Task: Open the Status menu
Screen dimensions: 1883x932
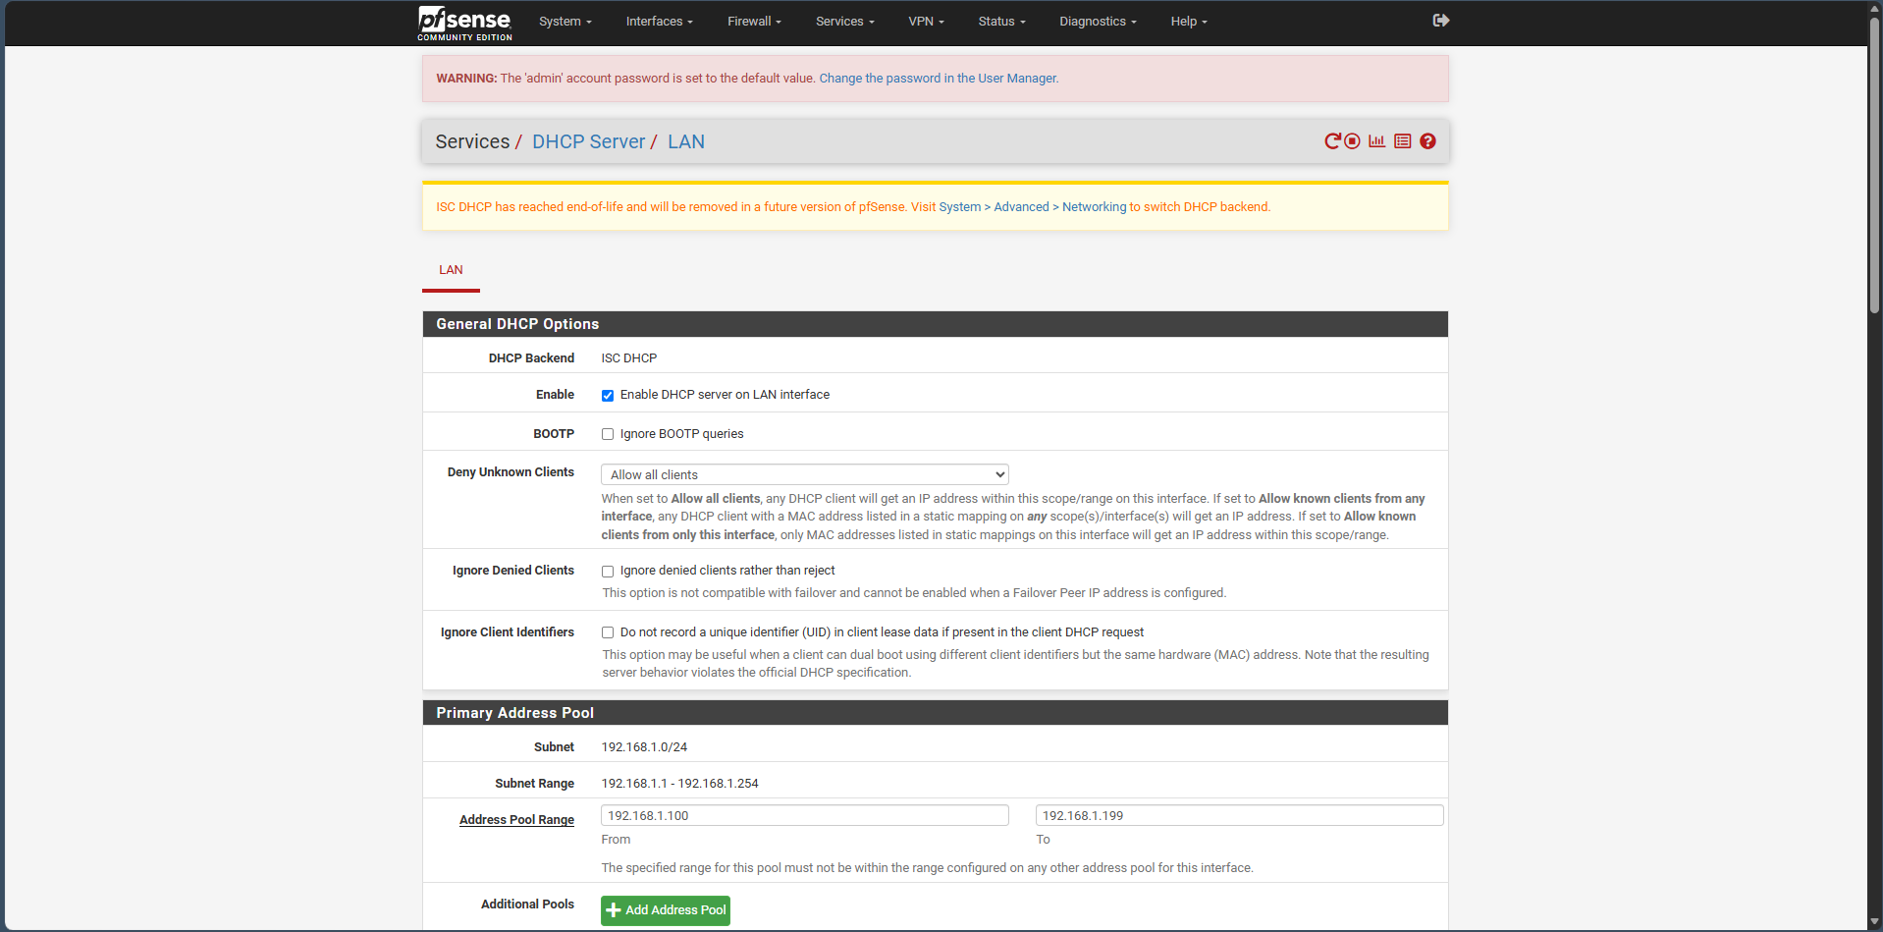Action: 1001,22
